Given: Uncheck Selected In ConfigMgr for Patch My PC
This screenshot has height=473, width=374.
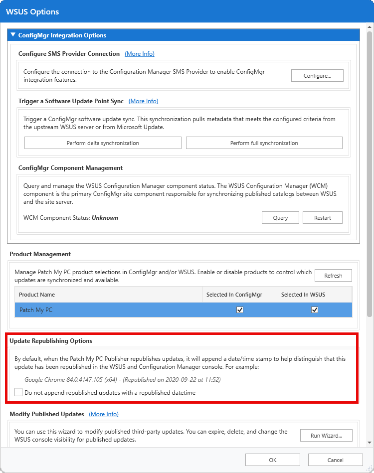Looking at the screenshot, I should [x=240, y=310].
